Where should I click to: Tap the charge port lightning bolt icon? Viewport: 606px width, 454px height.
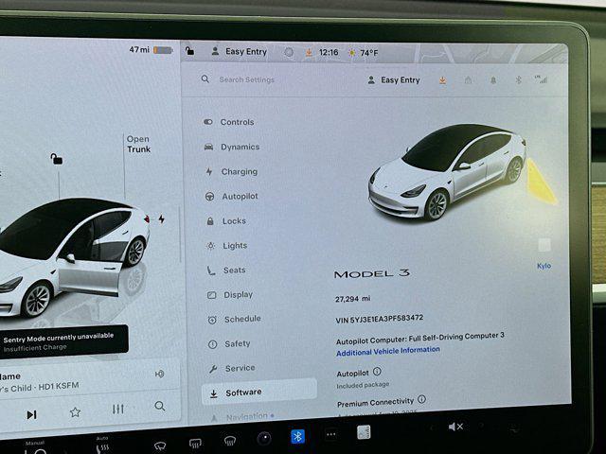pos(162,219)
